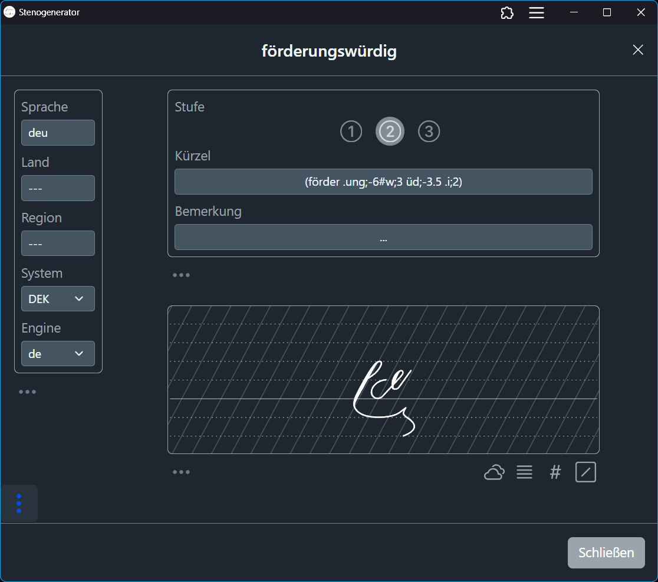Screen dimensions: 658x582
Task: Click the Kürzel input field
Action: 383,182
